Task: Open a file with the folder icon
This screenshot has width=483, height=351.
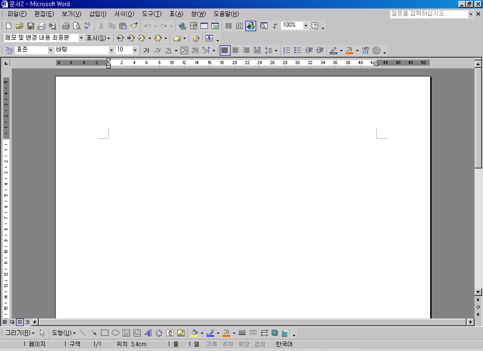Action: 19,26
